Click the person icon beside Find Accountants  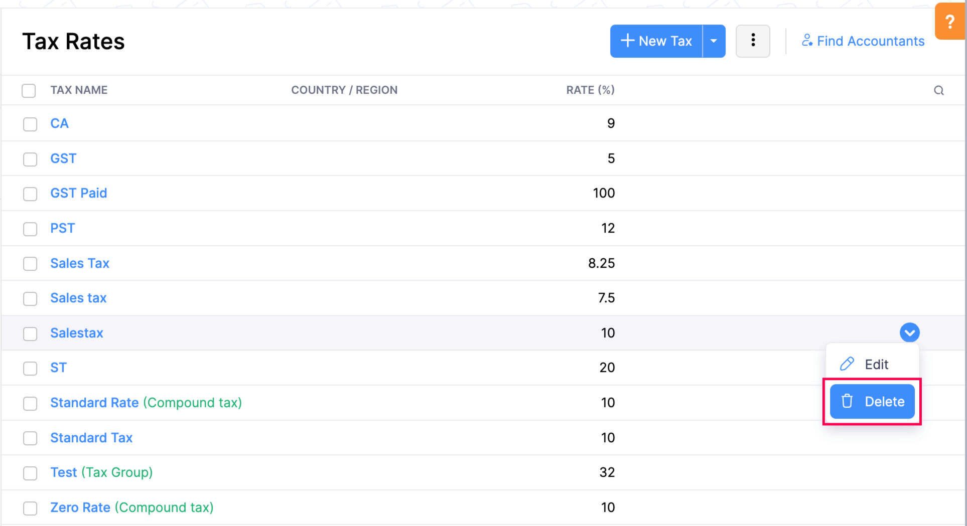(807, 41)
